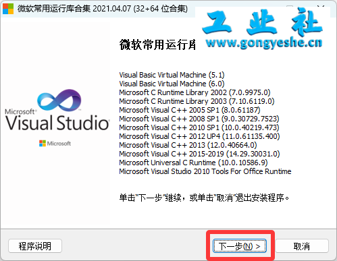Screen dimensions: 337x261
Task: Select the Visual C++ 2010 SP1 entry
Action: (199, 127)
